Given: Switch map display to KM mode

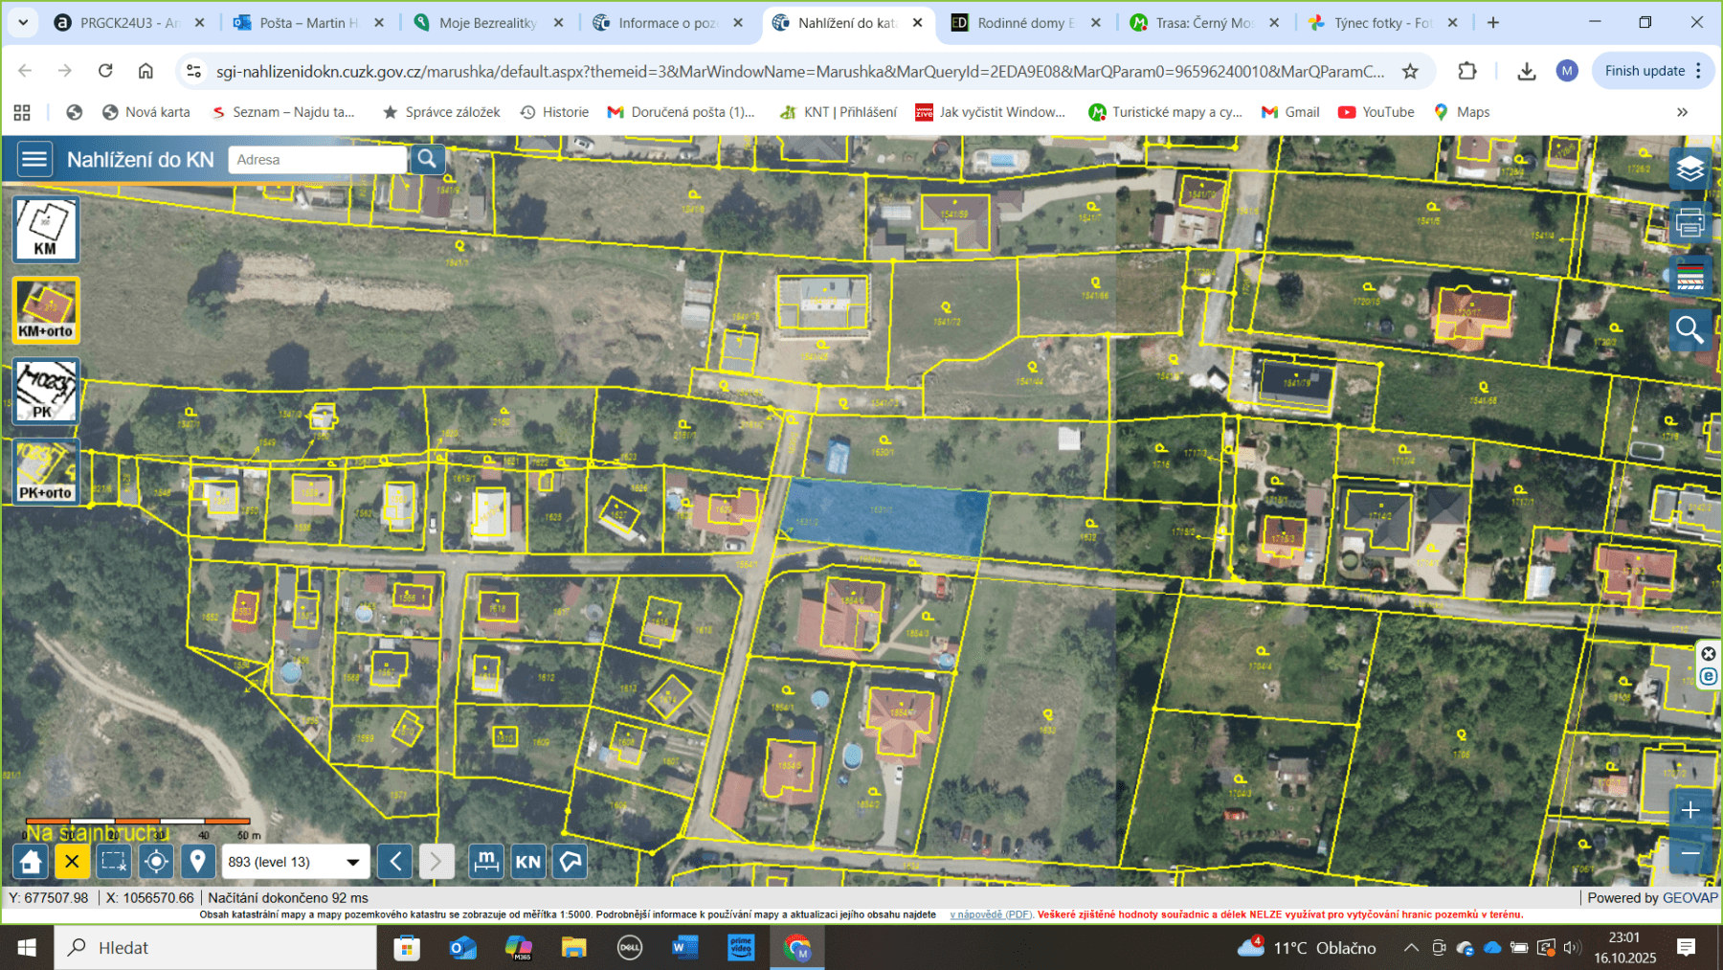Looking at the screenshot, I should pos(45,230).
